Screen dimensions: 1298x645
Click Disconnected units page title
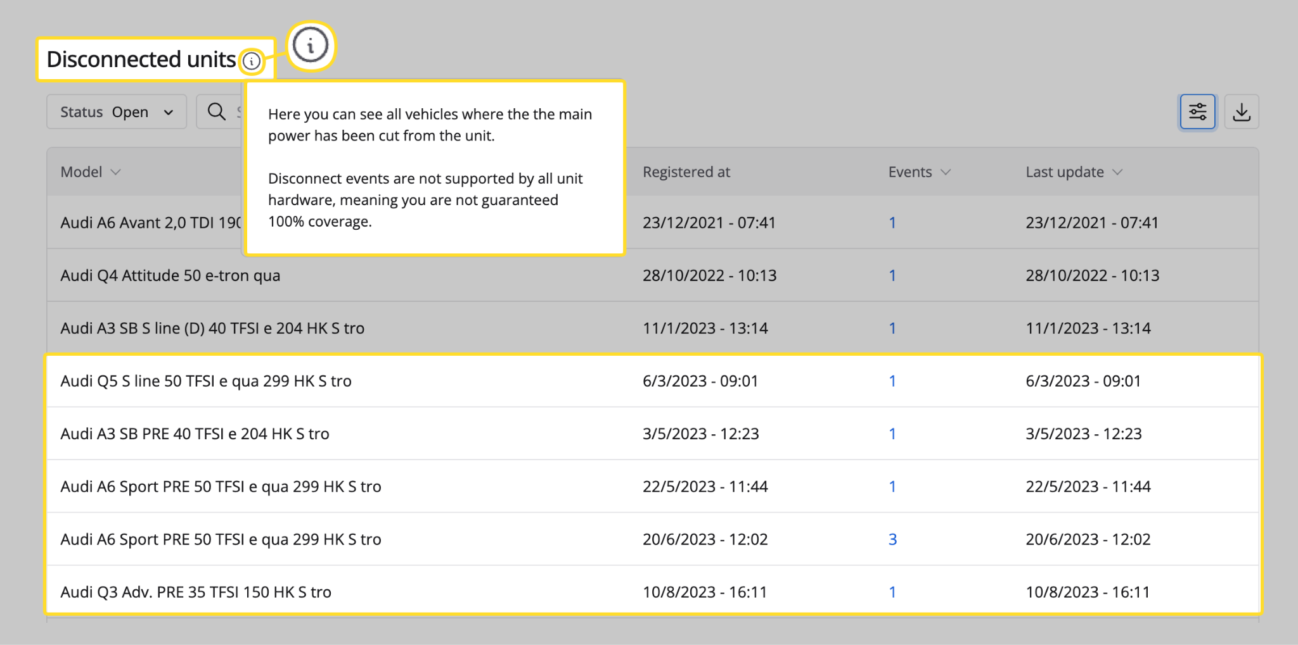(x=141, y=59)
